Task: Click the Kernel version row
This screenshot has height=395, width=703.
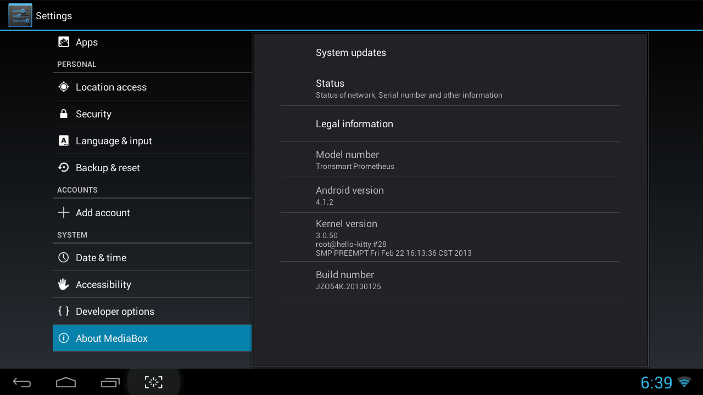Action: pos(450,237)
